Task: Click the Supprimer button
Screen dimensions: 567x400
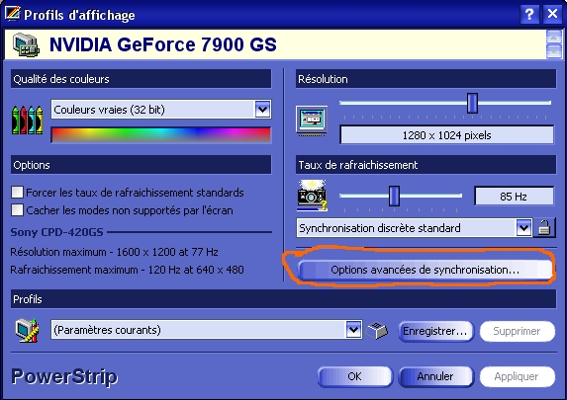Action: click(x=518, y=331)
